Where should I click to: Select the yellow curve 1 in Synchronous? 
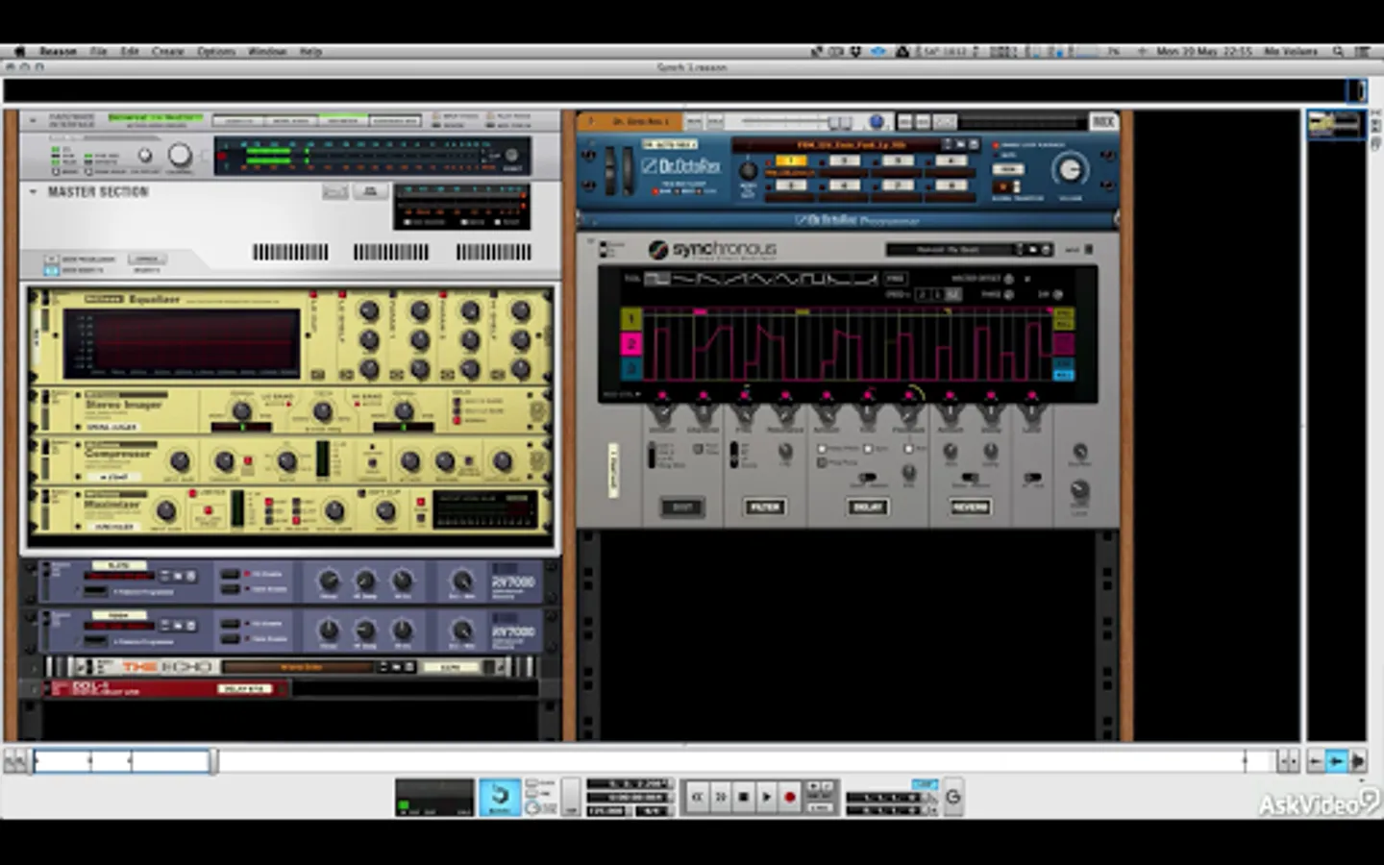(630, 319)
